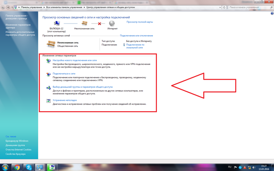The height and width of the screenshot is (171, 274).
Task: Open Action Center flag icon in tray
Action: click(236, 167)
